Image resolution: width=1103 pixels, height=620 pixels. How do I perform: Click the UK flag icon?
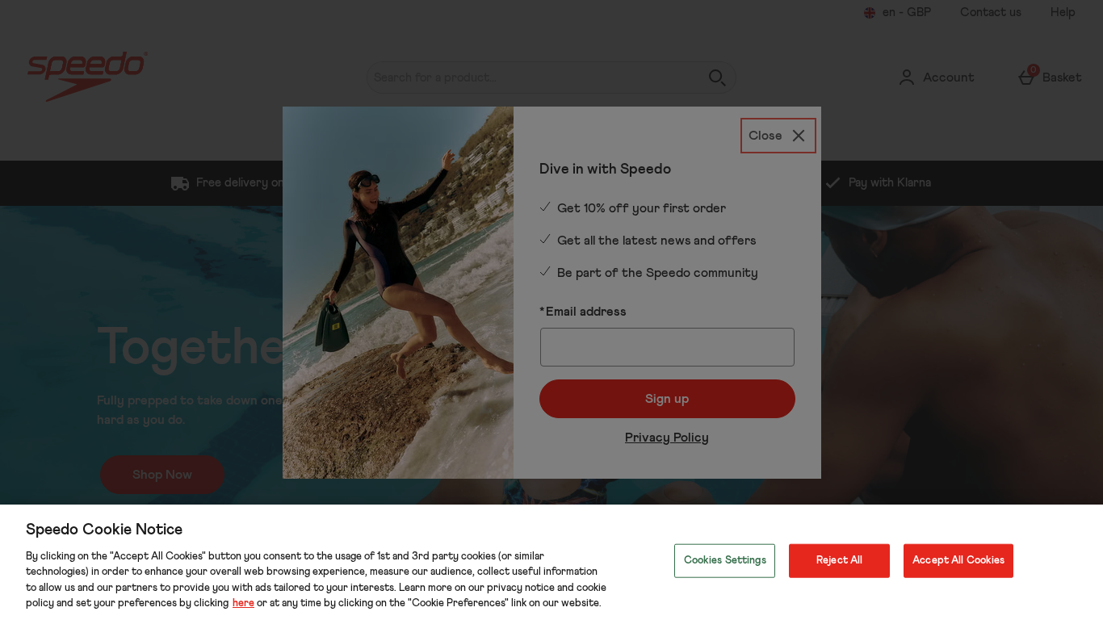click(870, 13)
